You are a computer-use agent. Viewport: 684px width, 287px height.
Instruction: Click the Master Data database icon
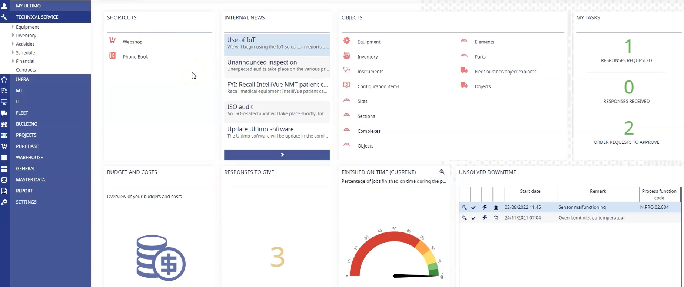pos(4,179)
